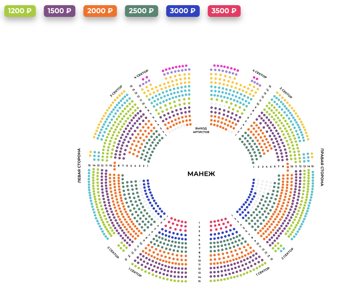Choose the 1 СЕКТОР label at bottom left
The image size is (349, 297).
(x=135, y=272)
